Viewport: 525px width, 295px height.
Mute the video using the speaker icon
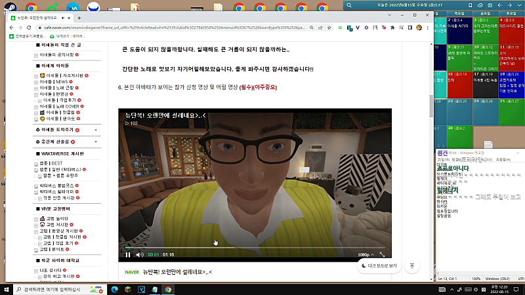[x=140, y=255]
